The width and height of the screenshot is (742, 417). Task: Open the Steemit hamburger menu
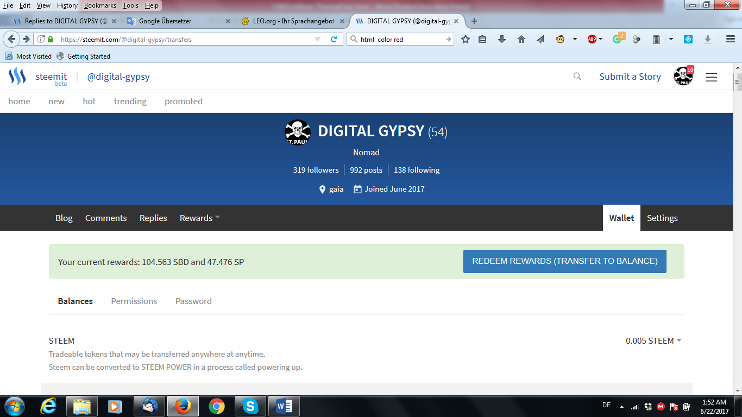712,77
